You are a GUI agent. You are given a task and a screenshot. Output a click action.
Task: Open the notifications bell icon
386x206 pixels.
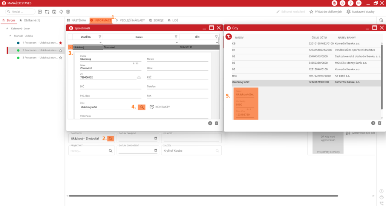(x=342, y=3)
